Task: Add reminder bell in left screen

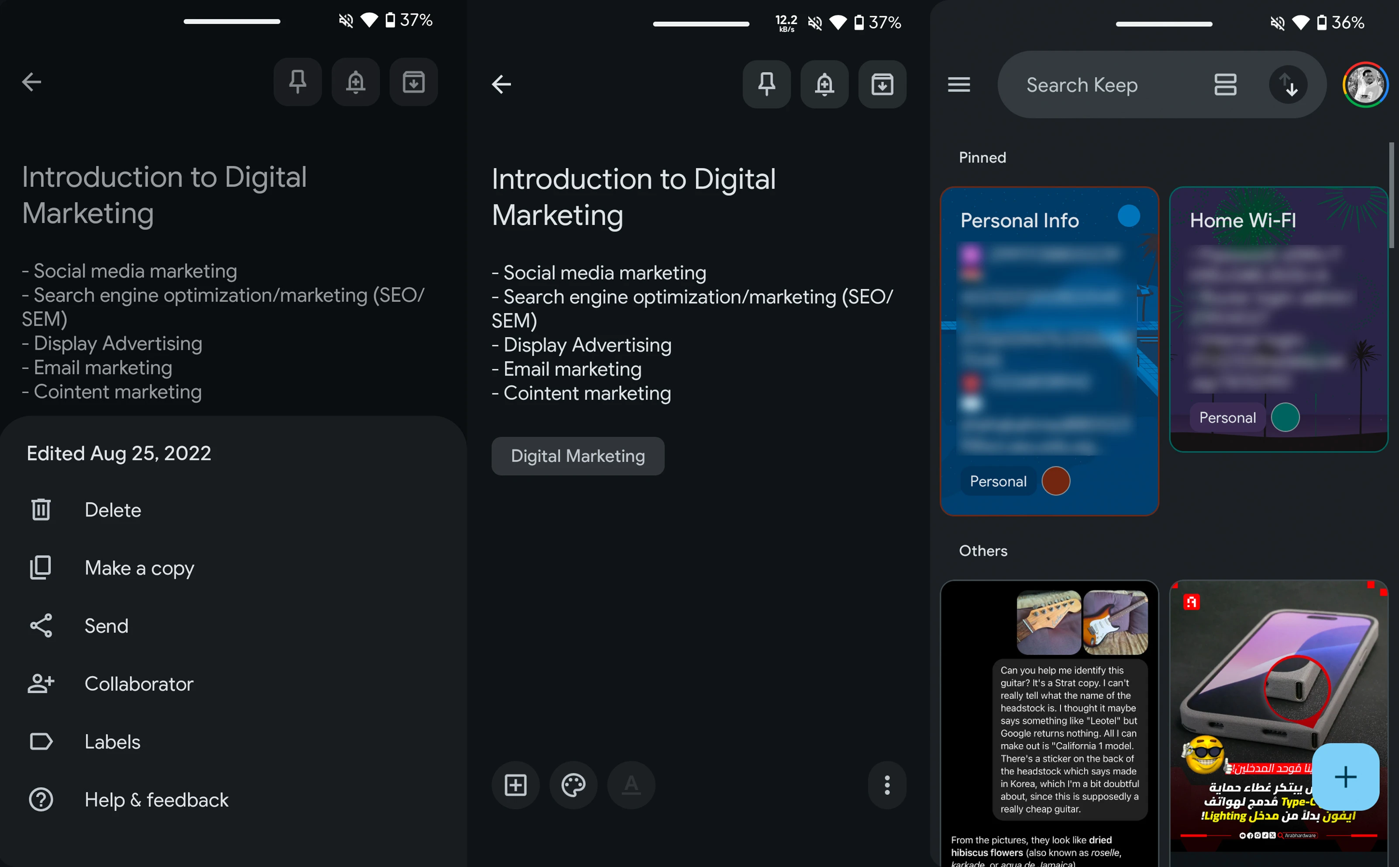Action: (355, 82)
